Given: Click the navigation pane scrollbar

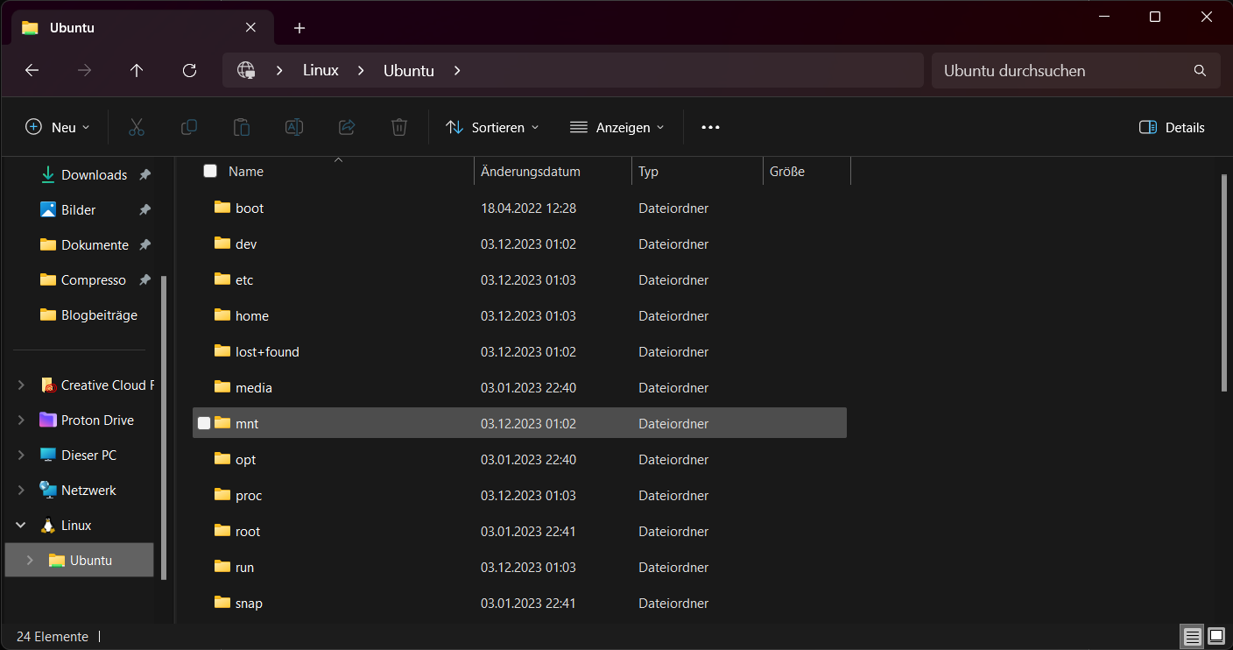Looking at the screenshot, I should click(164, 427).
